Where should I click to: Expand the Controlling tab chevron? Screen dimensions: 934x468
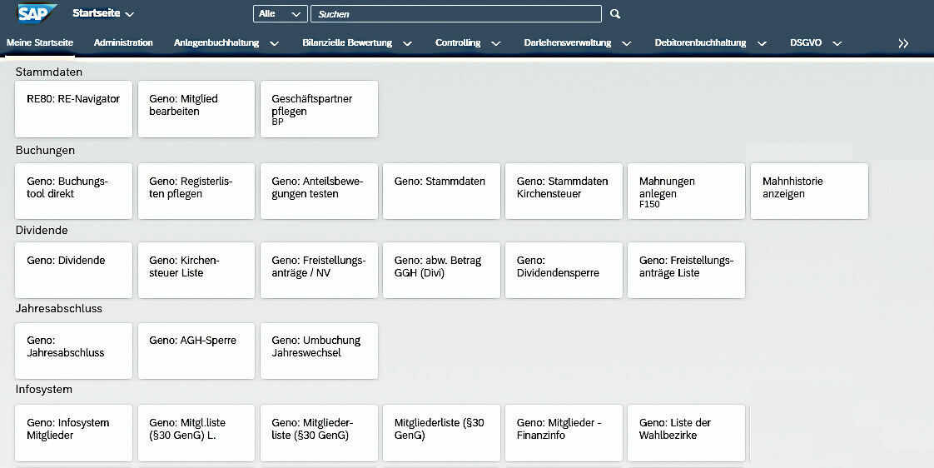click(495, 43)
